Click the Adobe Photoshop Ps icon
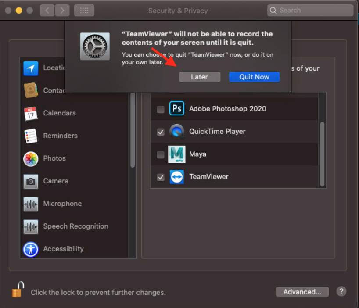 click(x=177, y=108)
